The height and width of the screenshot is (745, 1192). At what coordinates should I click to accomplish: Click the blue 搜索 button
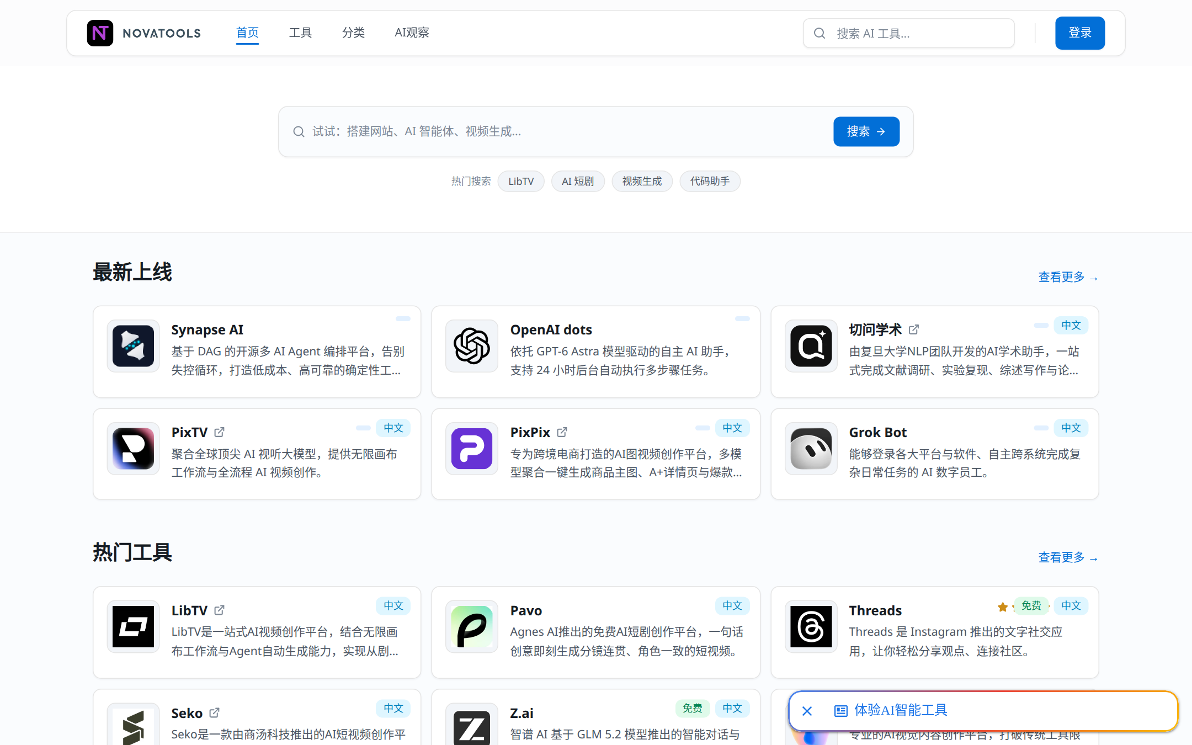click(x=866, y=131)
